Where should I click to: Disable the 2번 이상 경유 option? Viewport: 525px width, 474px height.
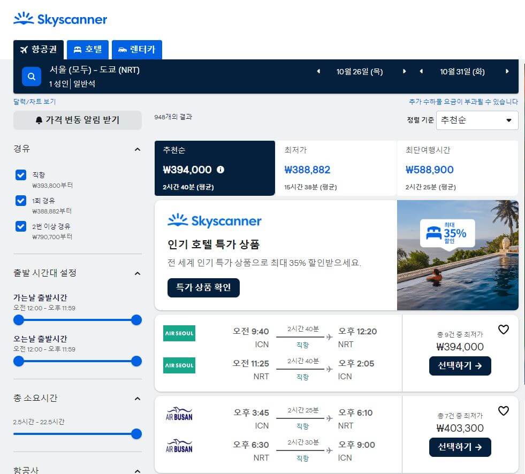pyautogui.click(x=20, y=226)
